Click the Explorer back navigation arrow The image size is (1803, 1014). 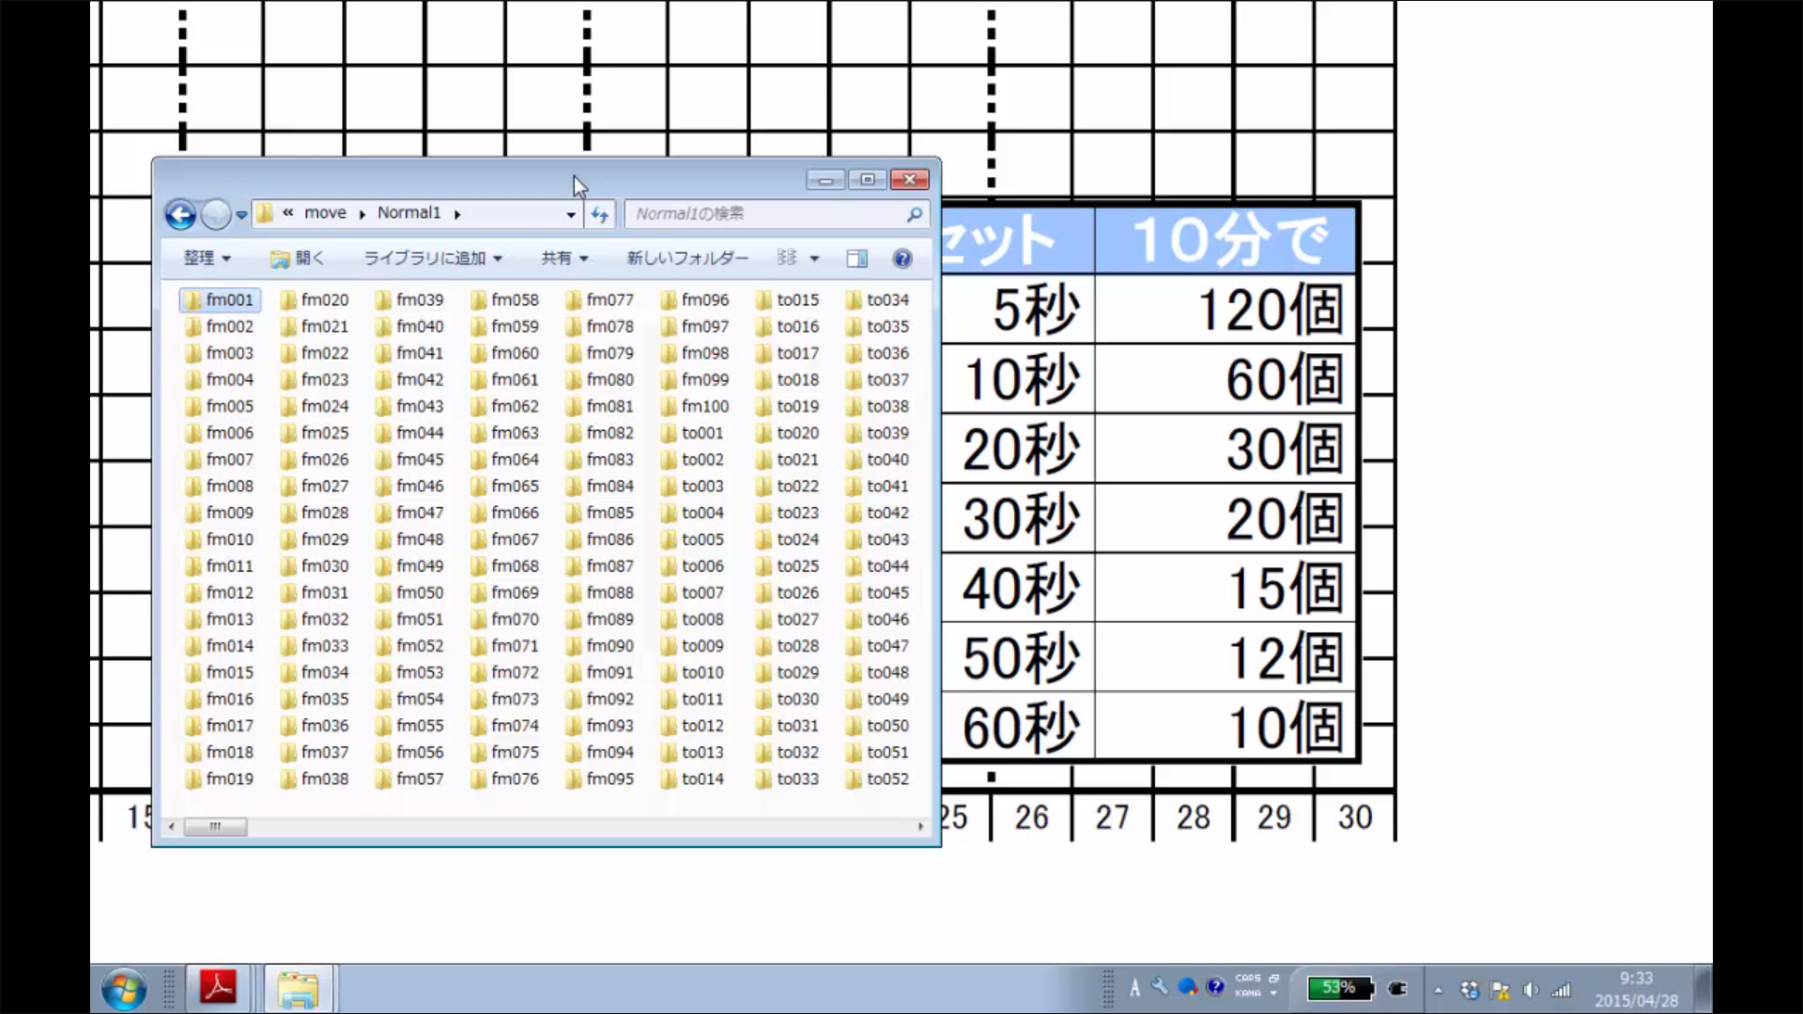(x=180, y=215)
